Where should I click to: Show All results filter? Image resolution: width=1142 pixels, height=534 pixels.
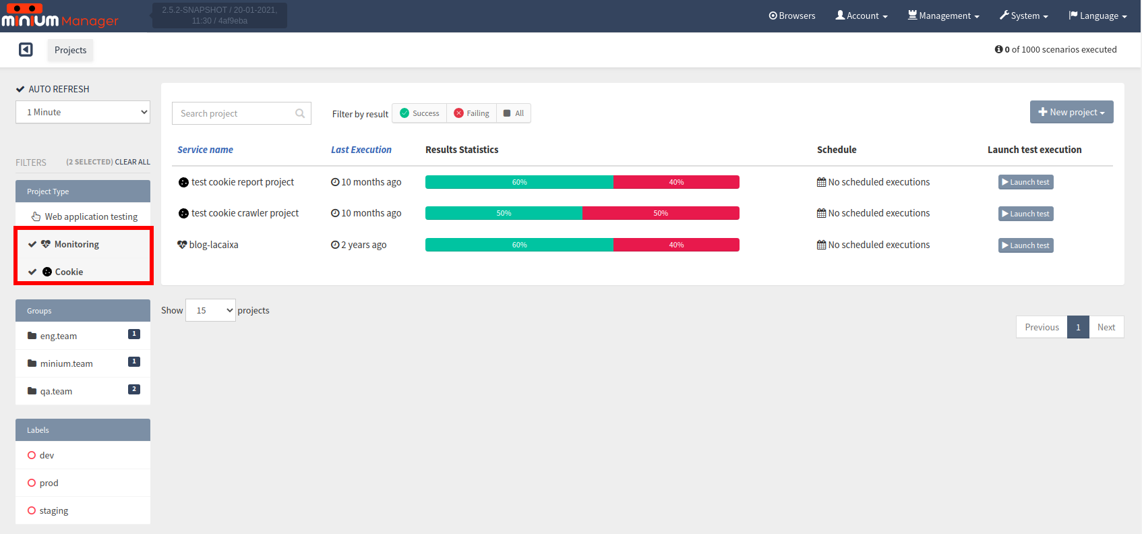tap(514, 113)
